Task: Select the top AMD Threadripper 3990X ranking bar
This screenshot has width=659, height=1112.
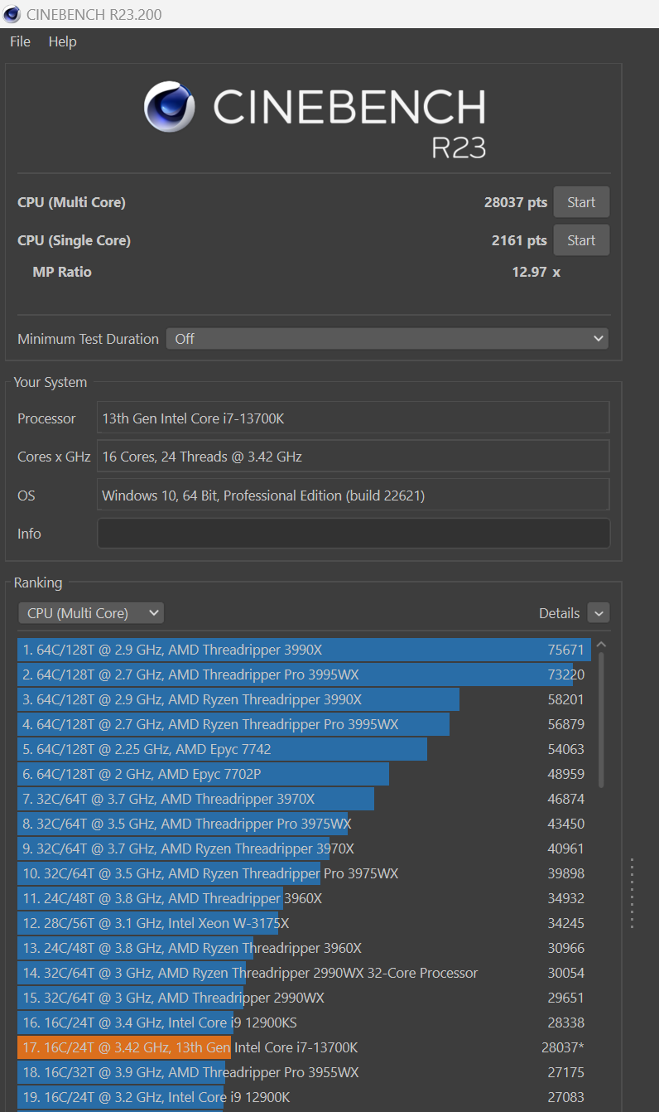Action: pos(248,650)
